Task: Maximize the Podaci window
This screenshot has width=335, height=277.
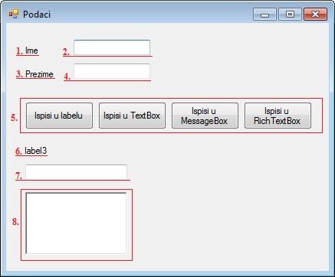Action: [x=290, y=15]
